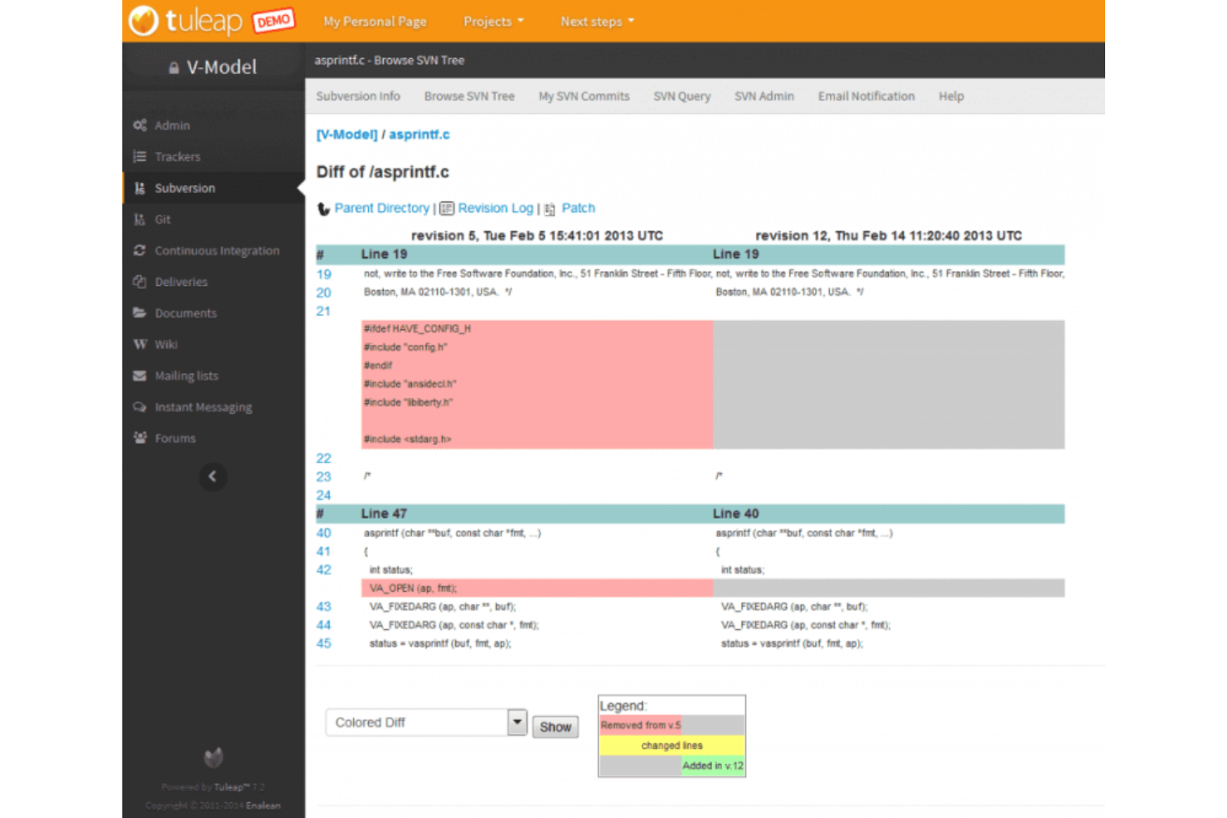
Task: Collapse the sidebar using the left arrow
Action: tap(213, 477)
